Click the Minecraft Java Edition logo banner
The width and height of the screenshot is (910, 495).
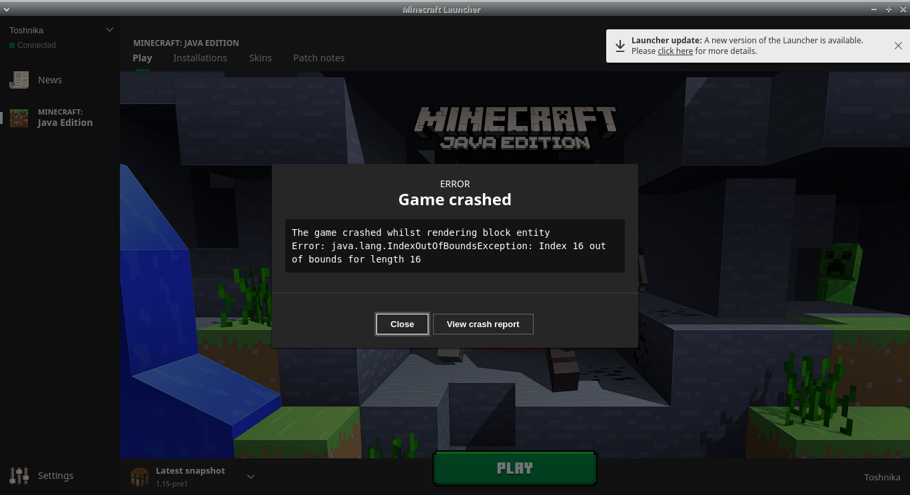pyautogui.click(x=516, y=127)
